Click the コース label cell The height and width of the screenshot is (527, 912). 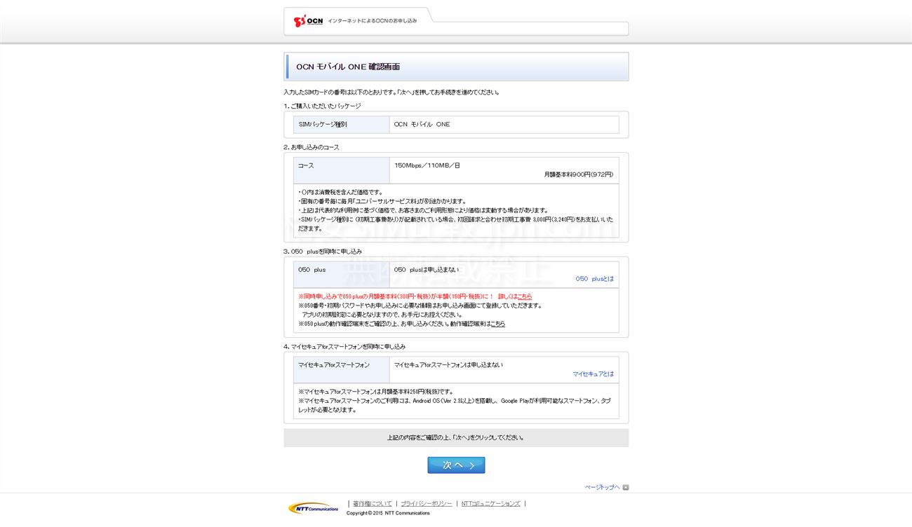pyautogui.click(x=342, y=170)
